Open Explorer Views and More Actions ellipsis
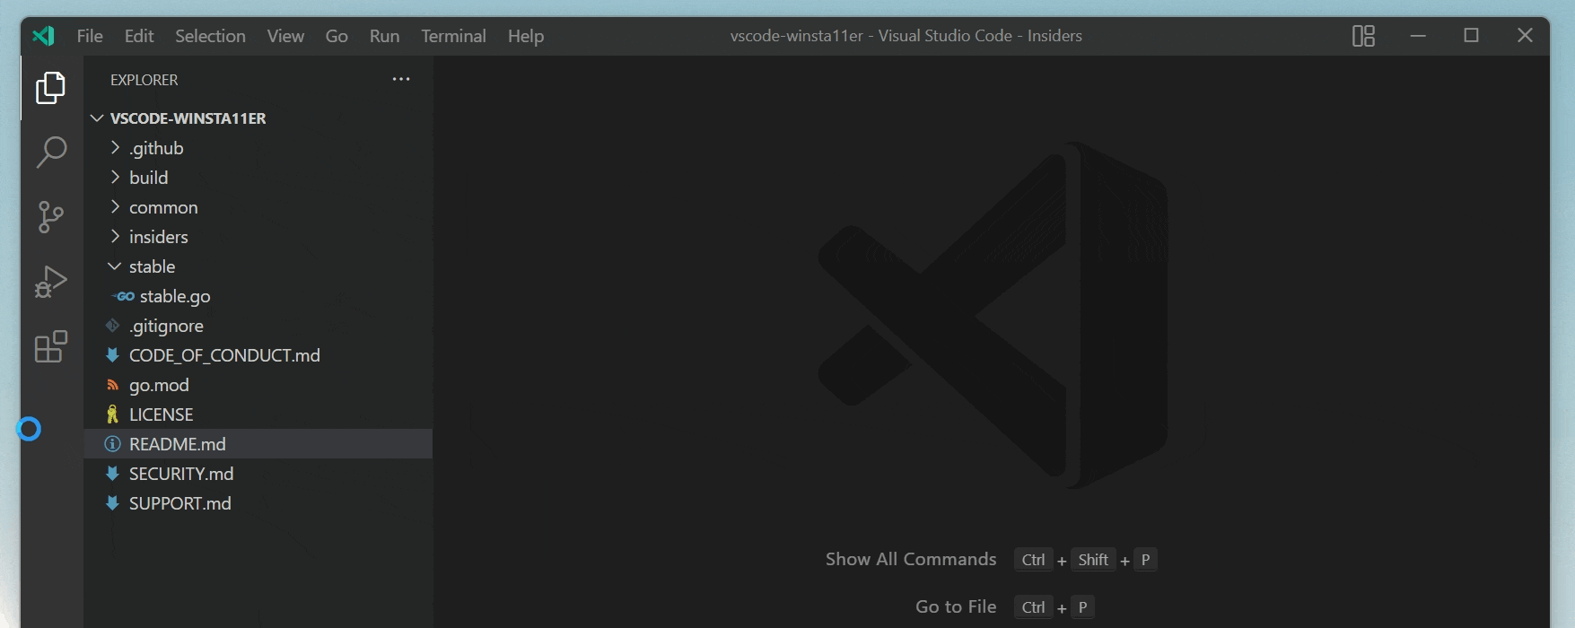This screenshot has width=1575, height=628. coord(401,80)
